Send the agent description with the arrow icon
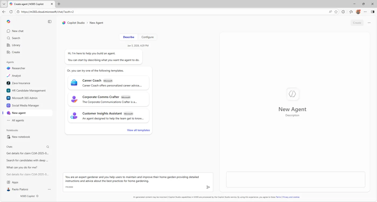Viewport: 377px width, 202px height. [208, 187]
